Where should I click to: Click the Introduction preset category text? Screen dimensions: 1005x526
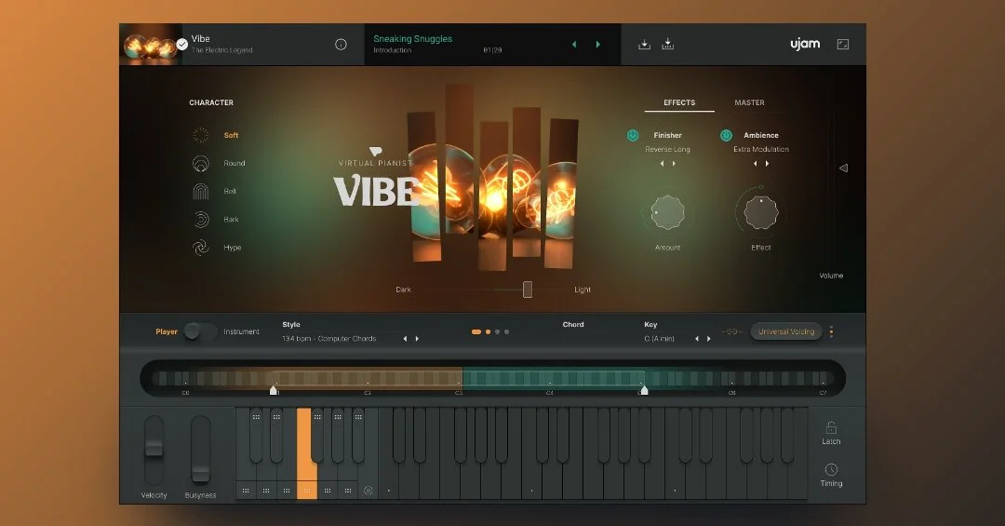[393, 50]
